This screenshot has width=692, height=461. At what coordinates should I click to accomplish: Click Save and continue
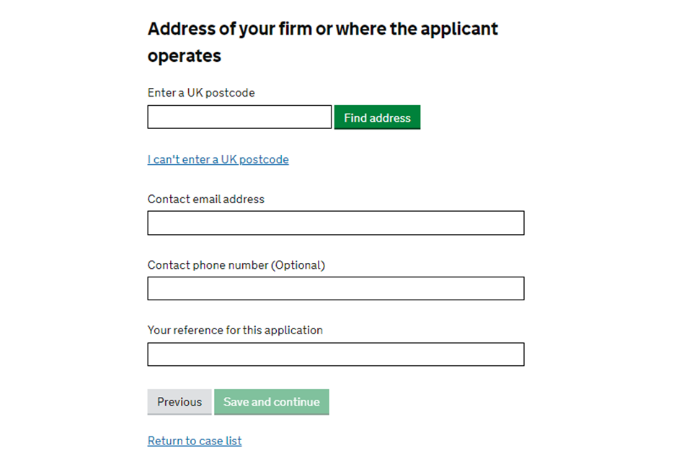pyautogui.click(x=271, y=402)
